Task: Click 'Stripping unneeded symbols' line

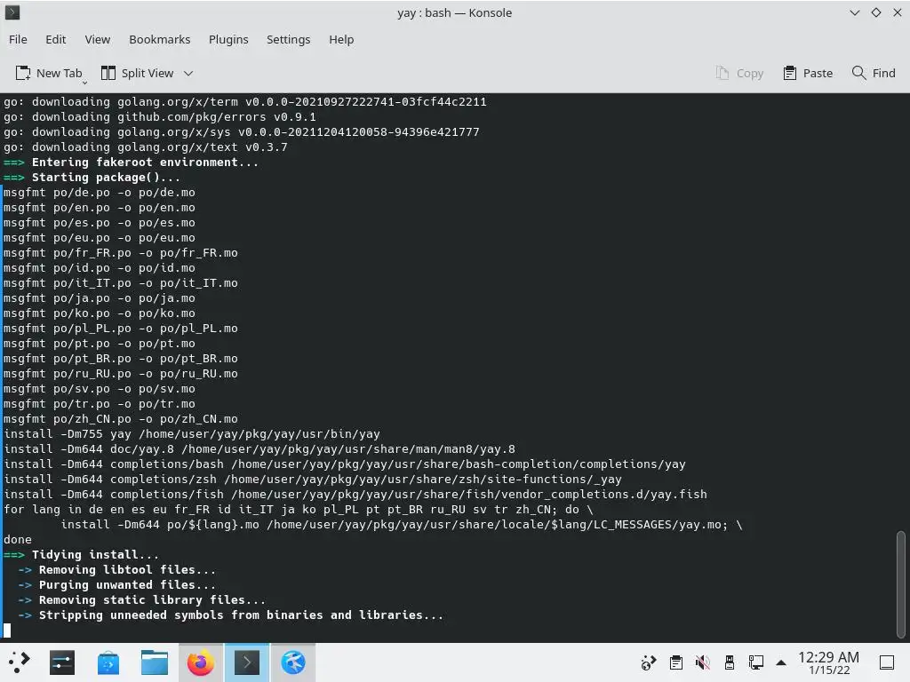Action: [x=230, y=615]
